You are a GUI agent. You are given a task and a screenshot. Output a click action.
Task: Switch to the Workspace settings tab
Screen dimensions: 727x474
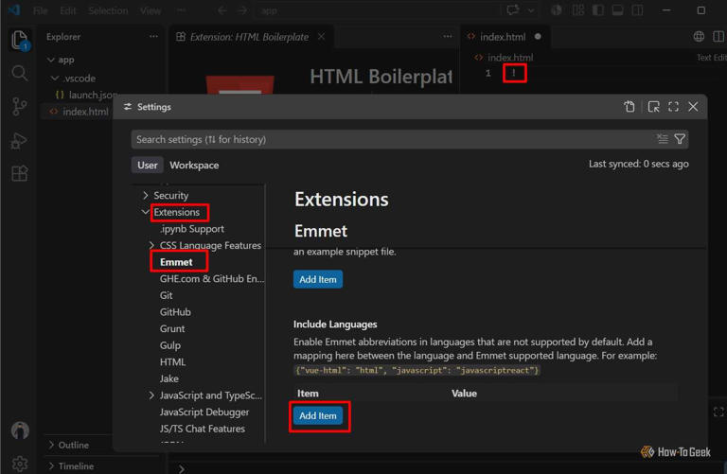coord(194,165)
